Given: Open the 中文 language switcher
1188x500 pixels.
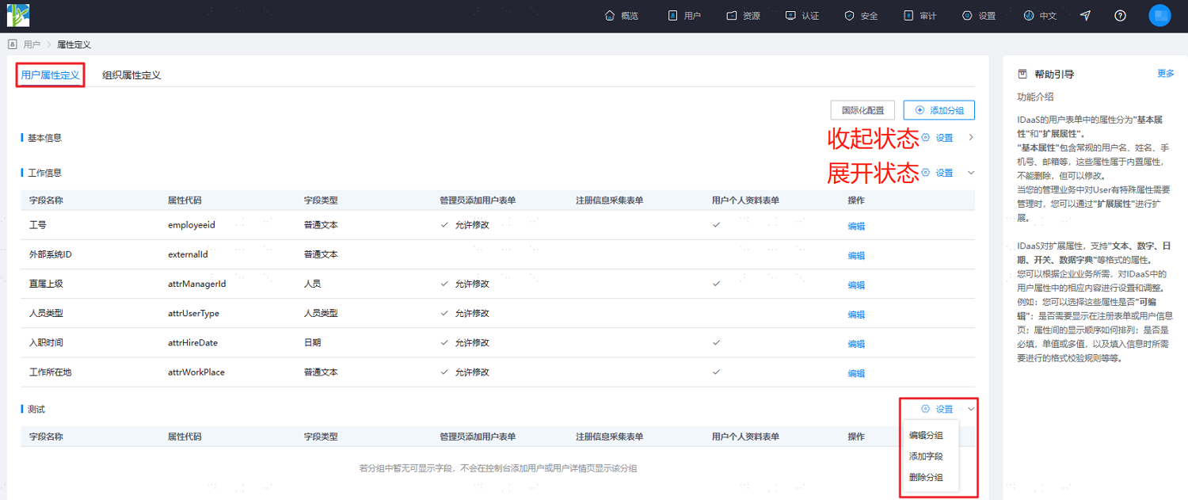Looking at the screenshot, I should 1040,16.
